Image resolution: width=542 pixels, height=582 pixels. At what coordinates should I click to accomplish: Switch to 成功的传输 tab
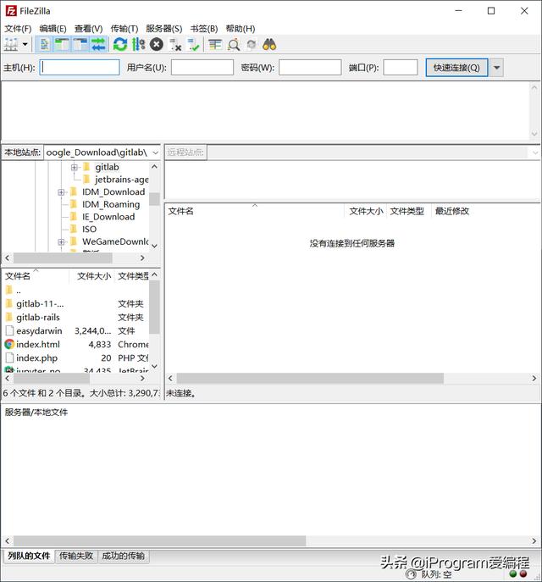(123, 556)
